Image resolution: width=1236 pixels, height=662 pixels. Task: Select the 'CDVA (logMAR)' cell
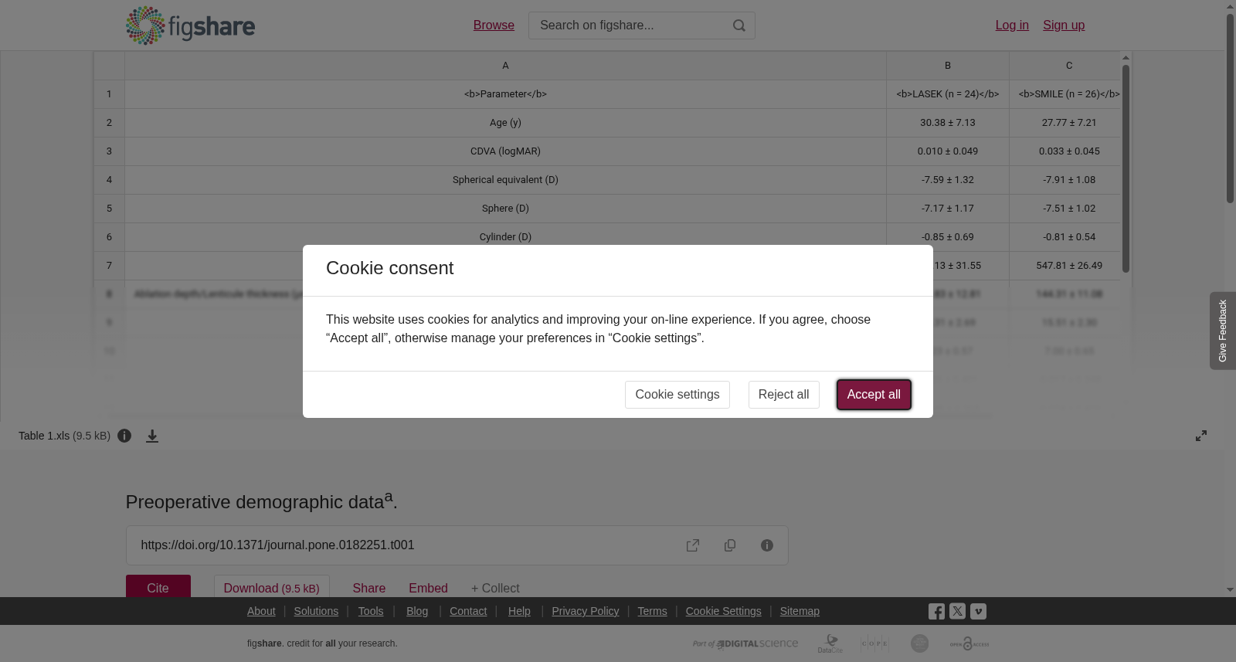click(x=505, y=151)
